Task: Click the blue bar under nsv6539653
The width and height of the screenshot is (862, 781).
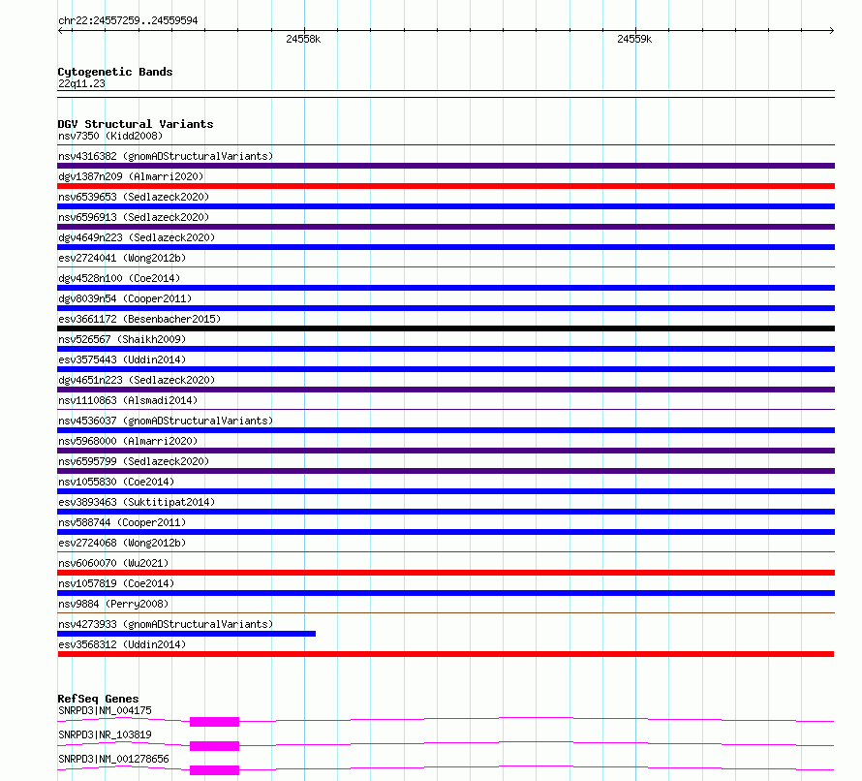Action: pyautogui.click(x=446, y=206)
